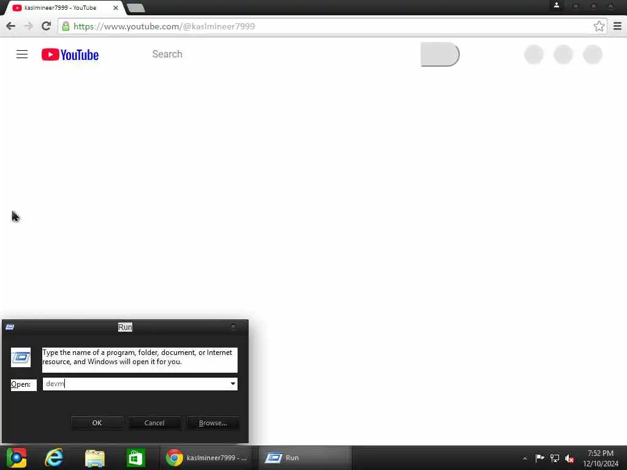Launch Internet Explorer from the taskbar
This screenshot has width=627, height=470.
point(54,458)
